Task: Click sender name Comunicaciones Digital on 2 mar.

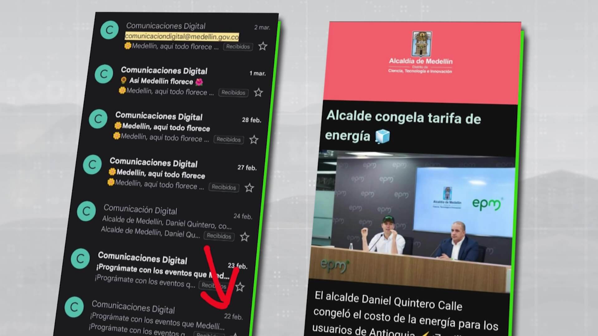Action: pos(166,26)
